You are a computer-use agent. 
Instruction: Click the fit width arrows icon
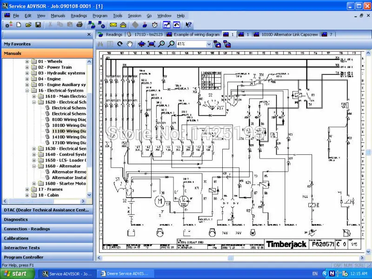(141, 44)
